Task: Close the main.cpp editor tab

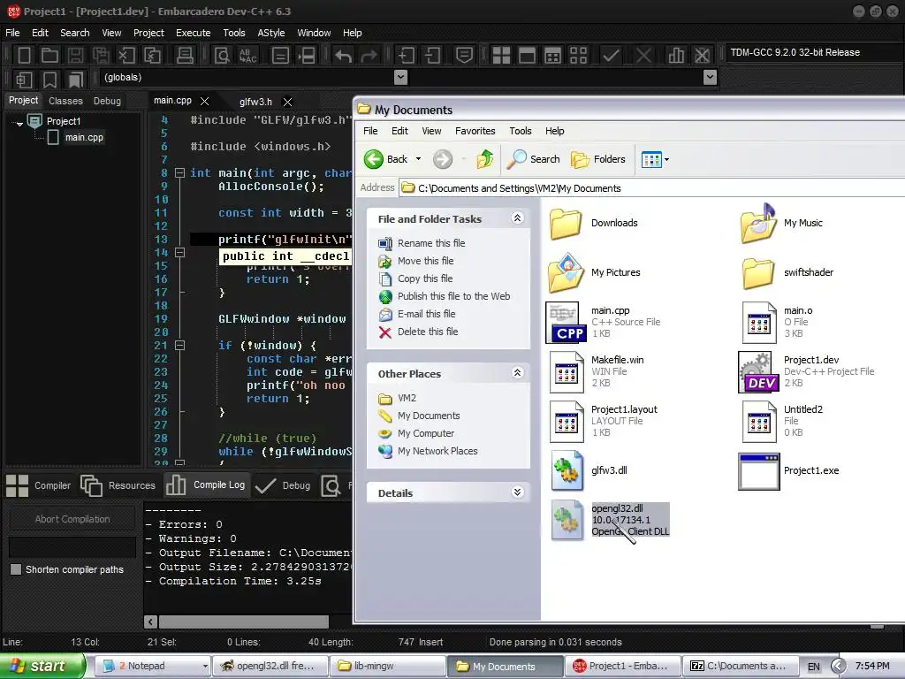Action: click(204, 101)
